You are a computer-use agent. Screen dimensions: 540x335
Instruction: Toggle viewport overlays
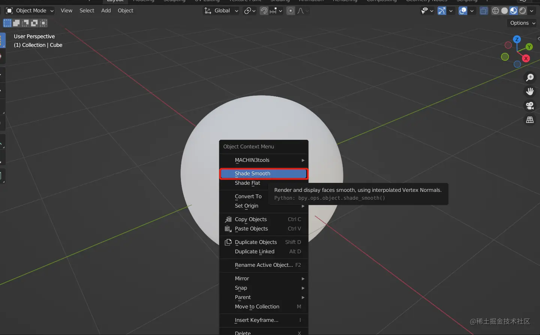463,11
